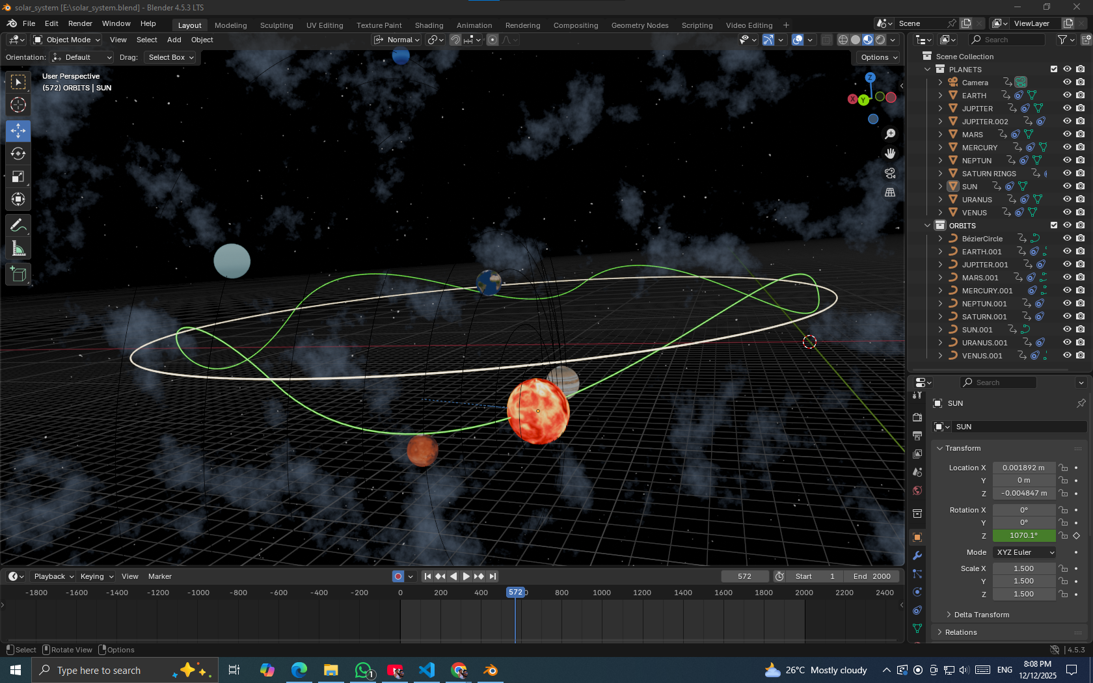Screen dimensions: 1093x683
Task: Activate the Scale tool
Action: pyautogui.click(x=18, y=176)
